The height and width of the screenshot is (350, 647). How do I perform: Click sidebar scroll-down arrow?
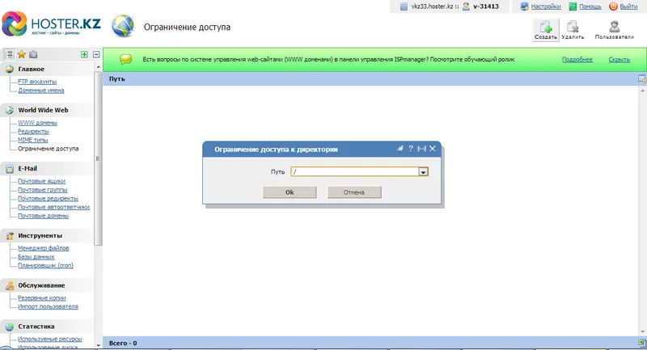point(98,345)
